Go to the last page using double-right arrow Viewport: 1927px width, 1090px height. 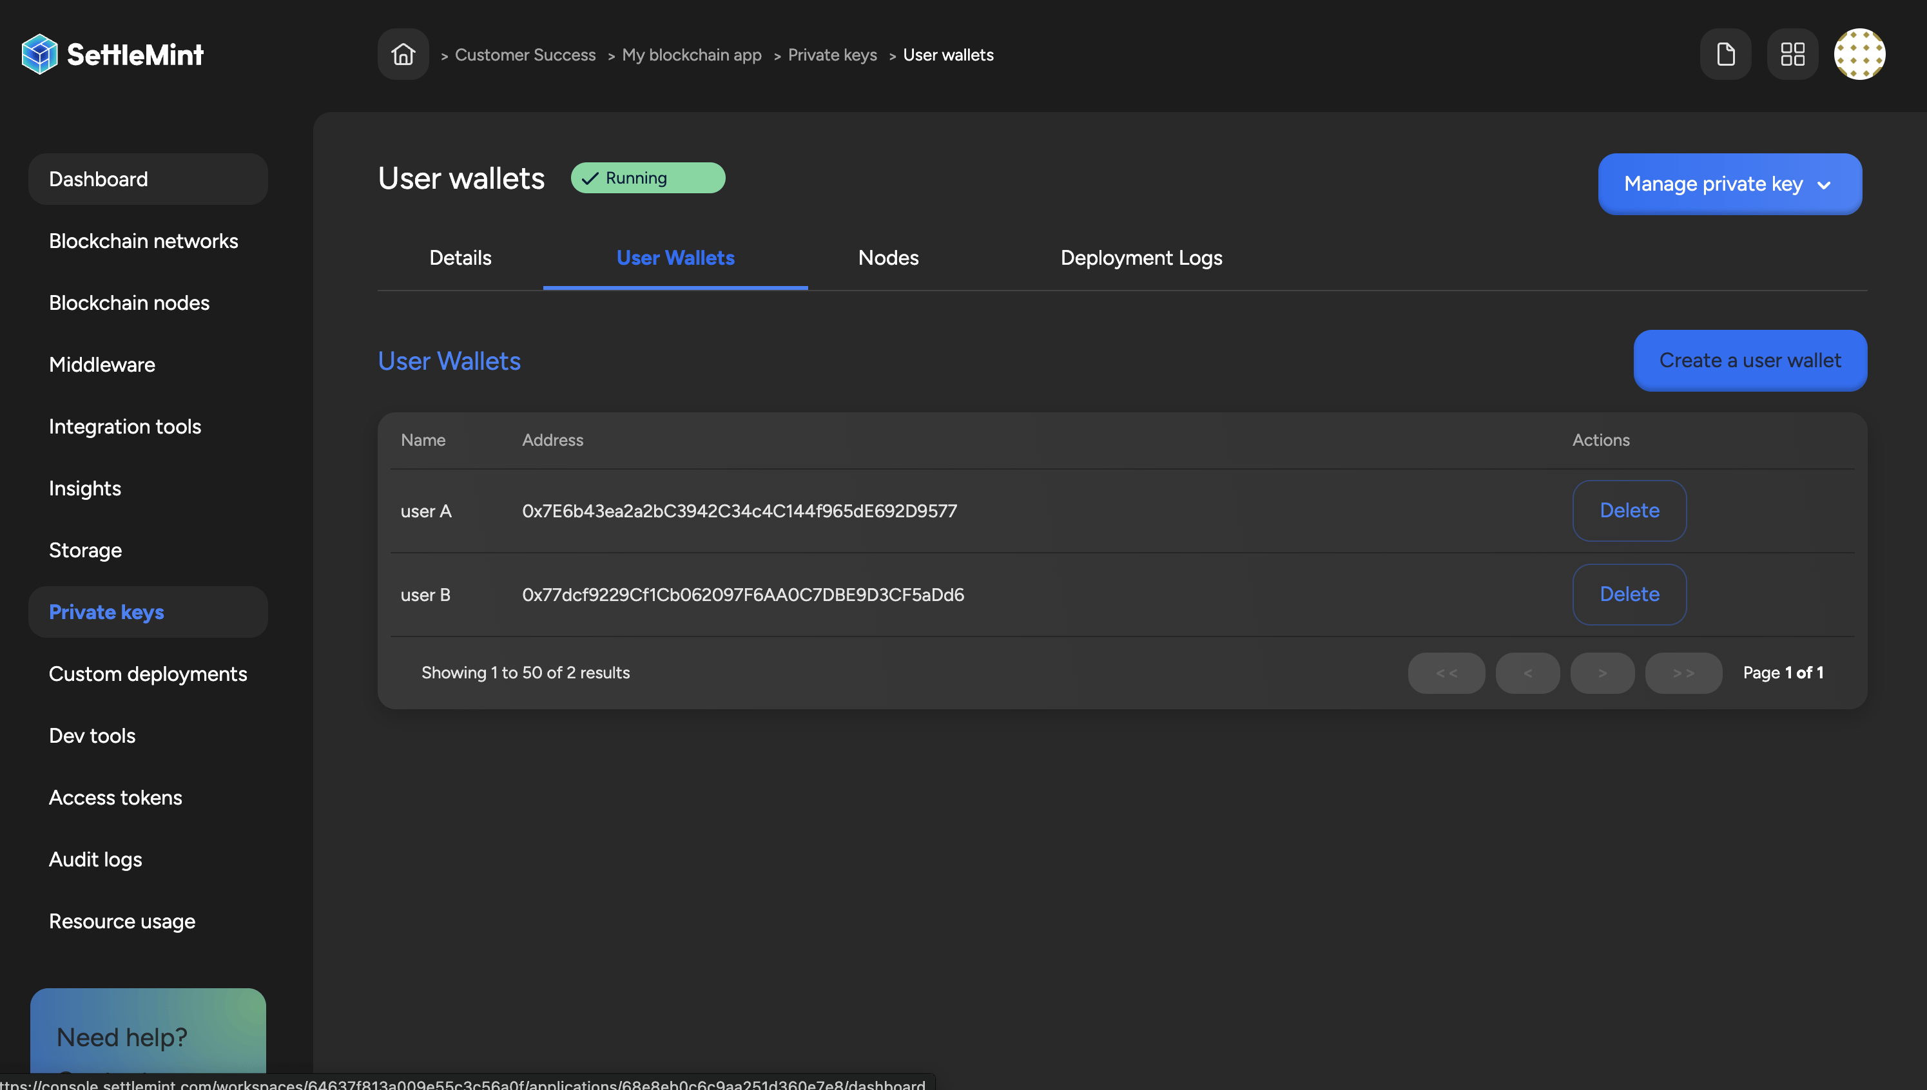pos(1683,673)
